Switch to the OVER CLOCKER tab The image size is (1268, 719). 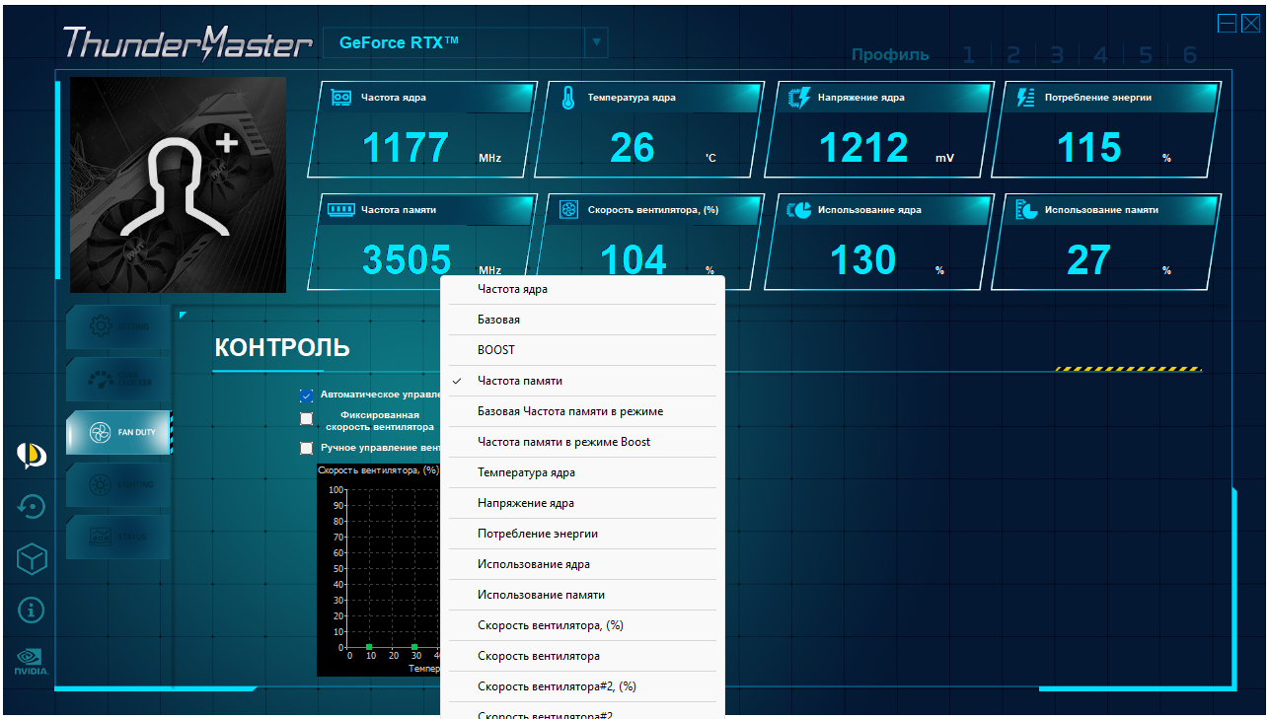(118, 379)
